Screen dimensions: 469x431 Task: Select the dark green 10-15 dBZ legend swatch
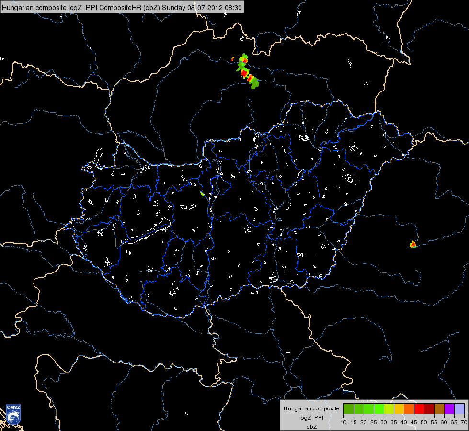coord(349,408)
